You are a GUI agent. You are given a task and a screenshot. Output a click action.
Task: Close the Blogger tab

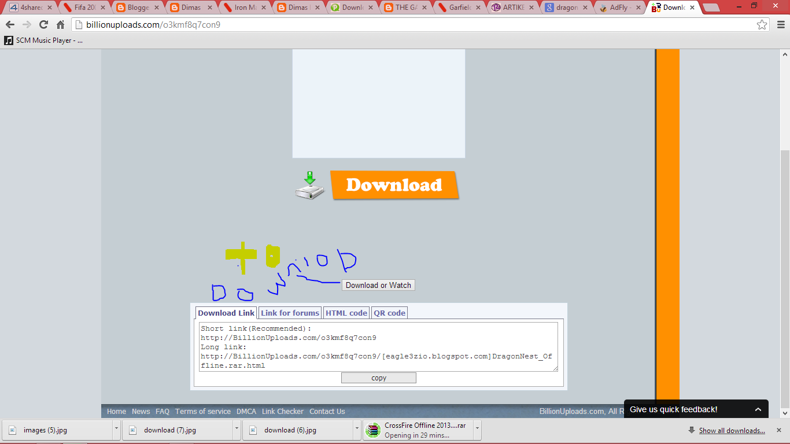[x=156, y=8]
